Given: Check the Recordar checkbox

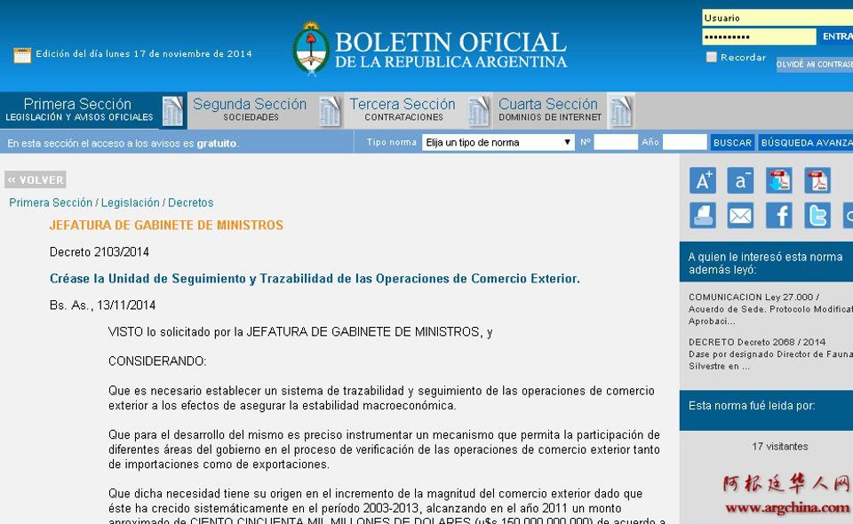Looking at the screenshot, I should [x=711, y=58].
